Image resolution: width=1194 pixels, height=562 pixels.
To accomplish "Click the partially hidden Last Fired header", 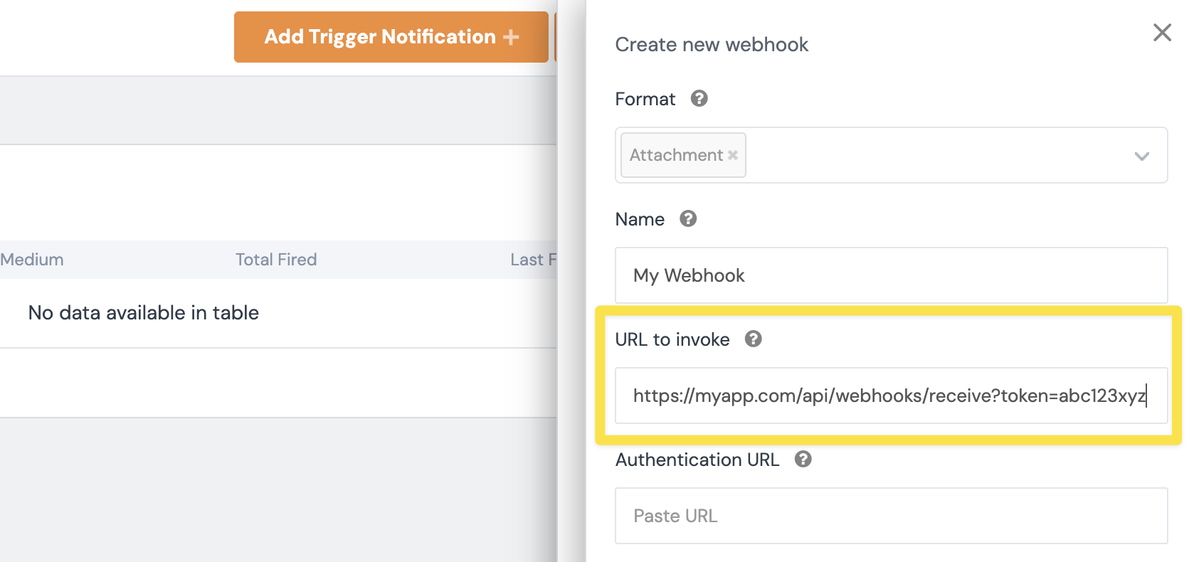I will point(532,260).
